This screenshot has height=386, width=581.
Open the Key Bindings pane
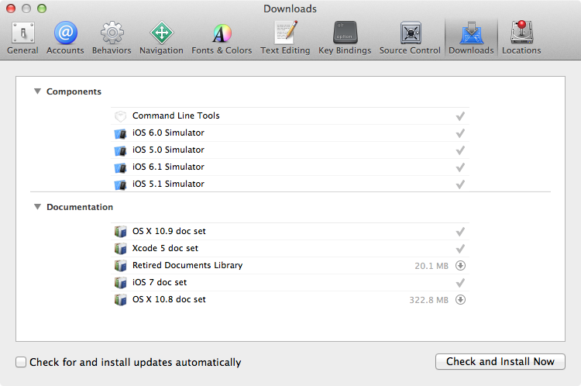pyautogui.click(x=345, y=38)
